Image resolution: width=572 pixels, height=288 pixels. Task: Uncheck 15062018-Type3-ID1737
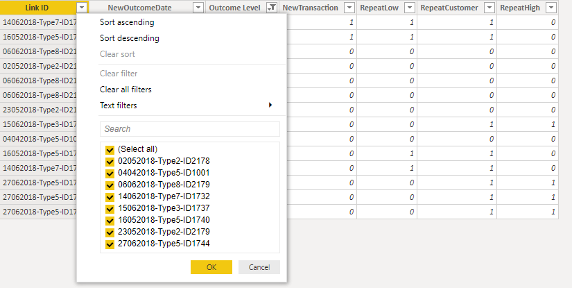[x=110, y=209]
